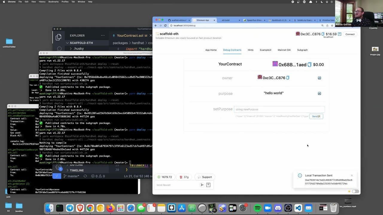Open the images.jpg desktop file
383x215 pixels.
pos(375,49)
